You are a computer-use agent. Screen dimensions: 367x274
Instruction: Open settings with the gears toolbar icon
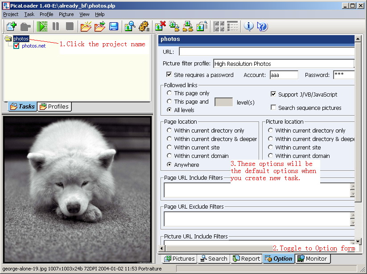144,26
